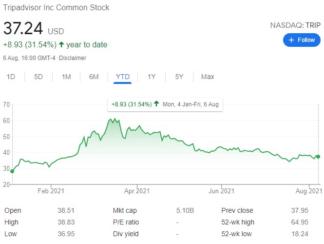The height and width of the screenshot is (244, 324).
Task: Select the YTD tab
Action: [x=123, y=77]
